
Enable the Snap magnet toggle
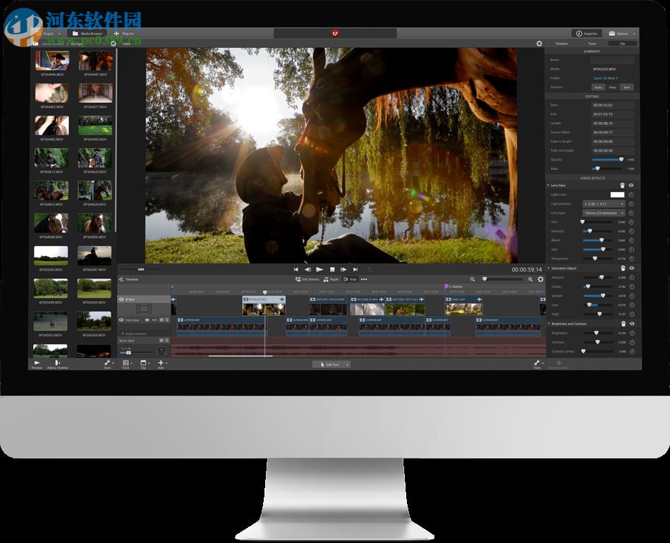click(x=351, y=279)
